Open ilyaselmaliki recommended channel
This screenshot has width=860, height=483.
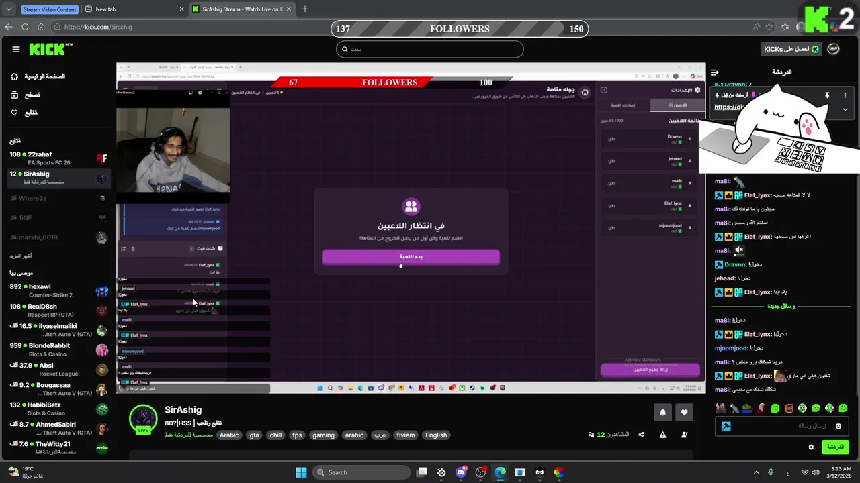[58, 330]
